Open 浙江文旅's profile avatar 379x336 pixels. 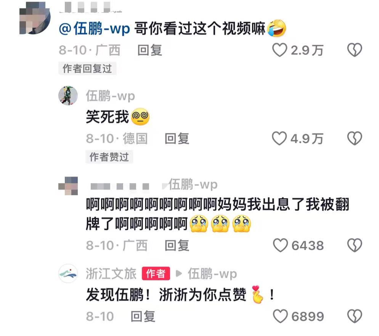tap(68, 273)
